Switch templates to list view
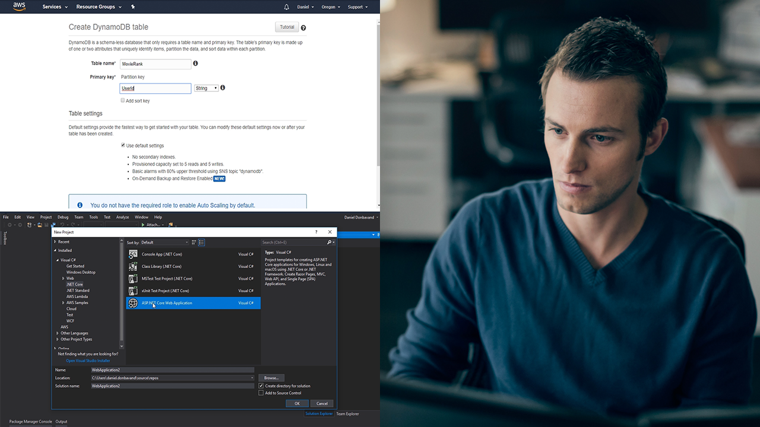This screenshot has width=760, height=427. coord(201,242)
